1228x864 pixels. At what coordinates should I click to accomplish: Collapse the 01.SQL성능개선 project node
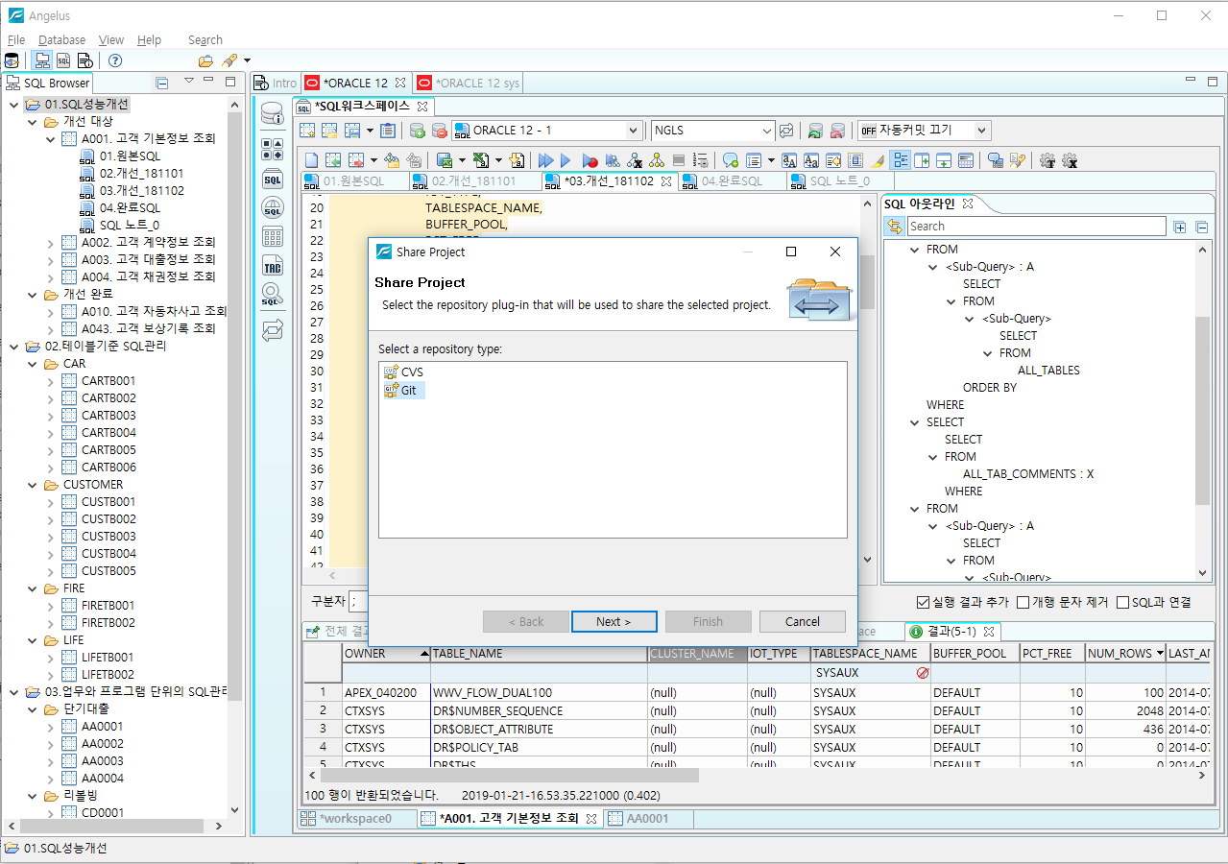point(13,105)
